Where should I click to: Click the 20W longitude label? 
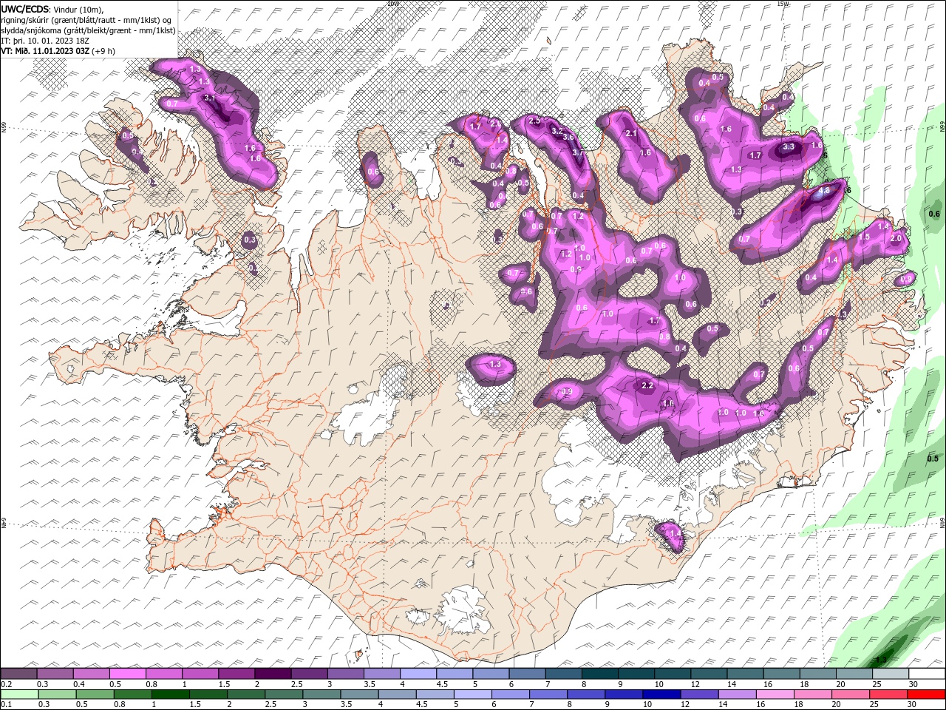(x=392, y=3)
